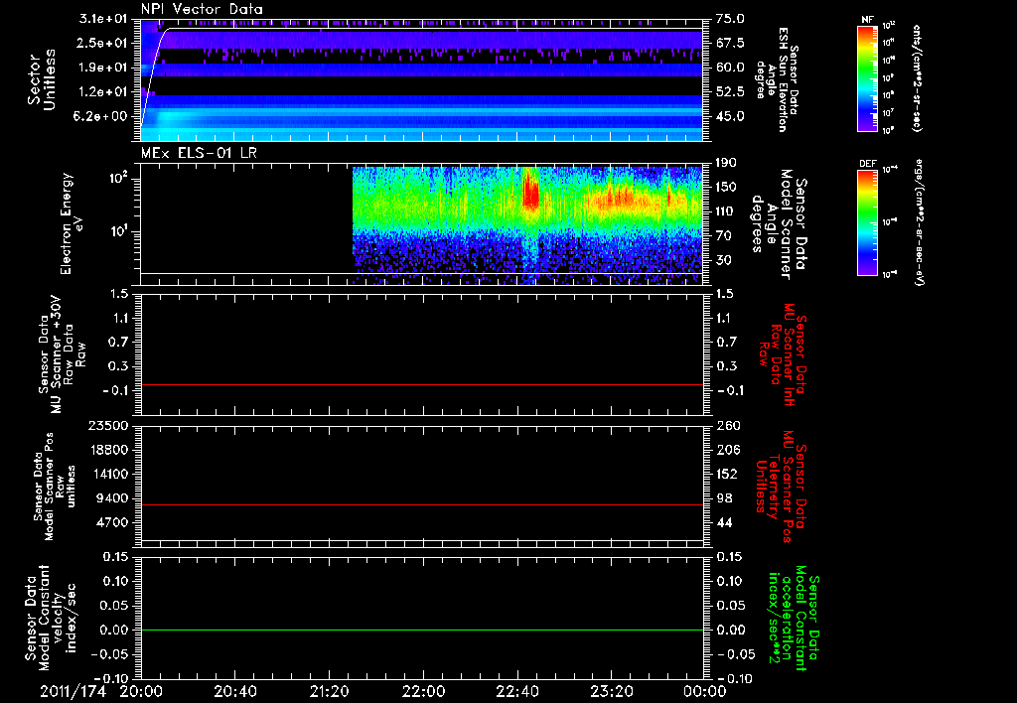Click the 23:20 time axis label
This screenshot has width=1017, height=703.
[x=611, y=692]
